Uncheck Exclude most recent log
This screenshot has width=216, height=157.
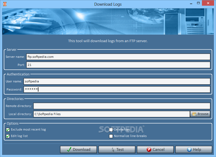8,130
